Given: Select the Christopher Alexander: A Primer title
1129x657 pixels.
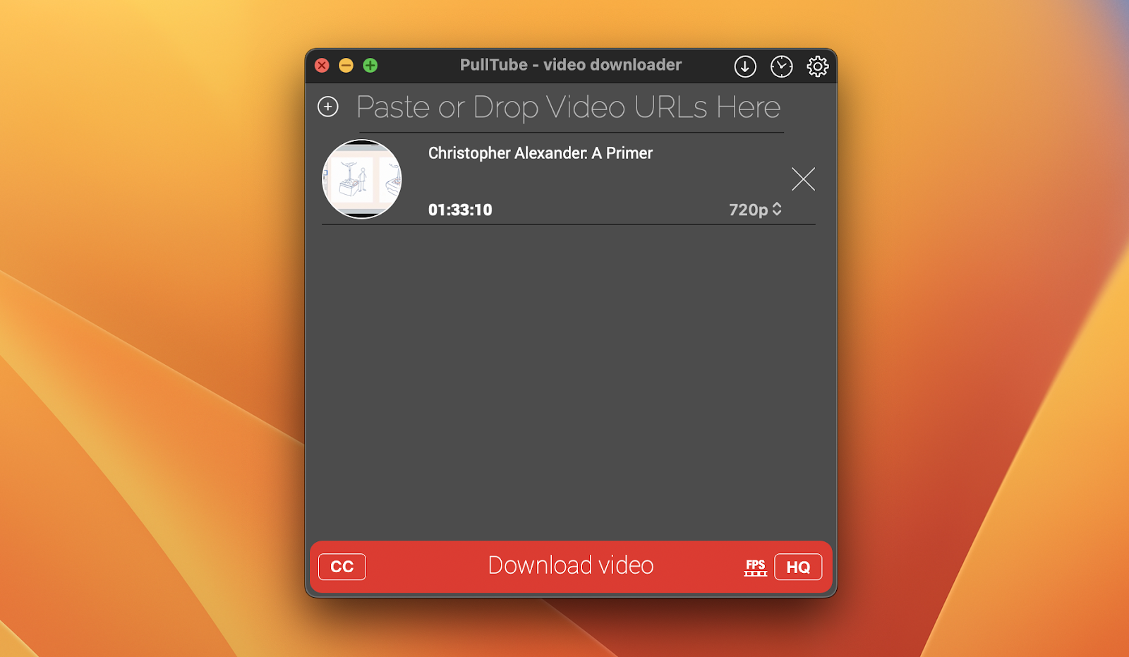Looking at the screenshot, I should click(540, 153).
